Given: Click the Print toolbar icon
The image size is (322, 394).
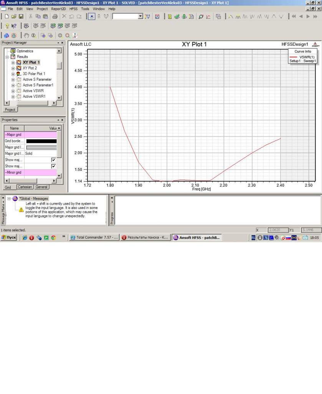Looking at the screenshot, I should pos(54,17).
